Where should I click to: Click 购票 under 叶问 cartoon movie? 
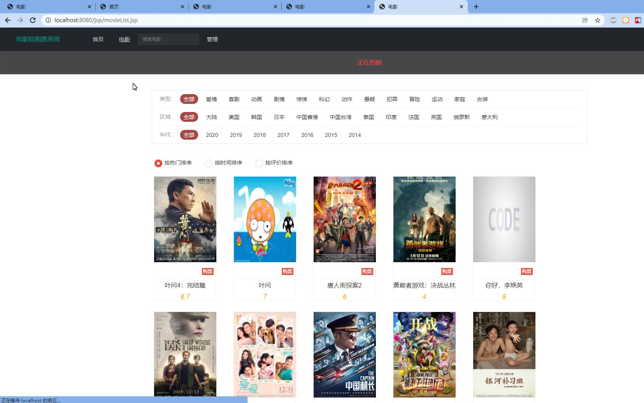coord(287,272)
